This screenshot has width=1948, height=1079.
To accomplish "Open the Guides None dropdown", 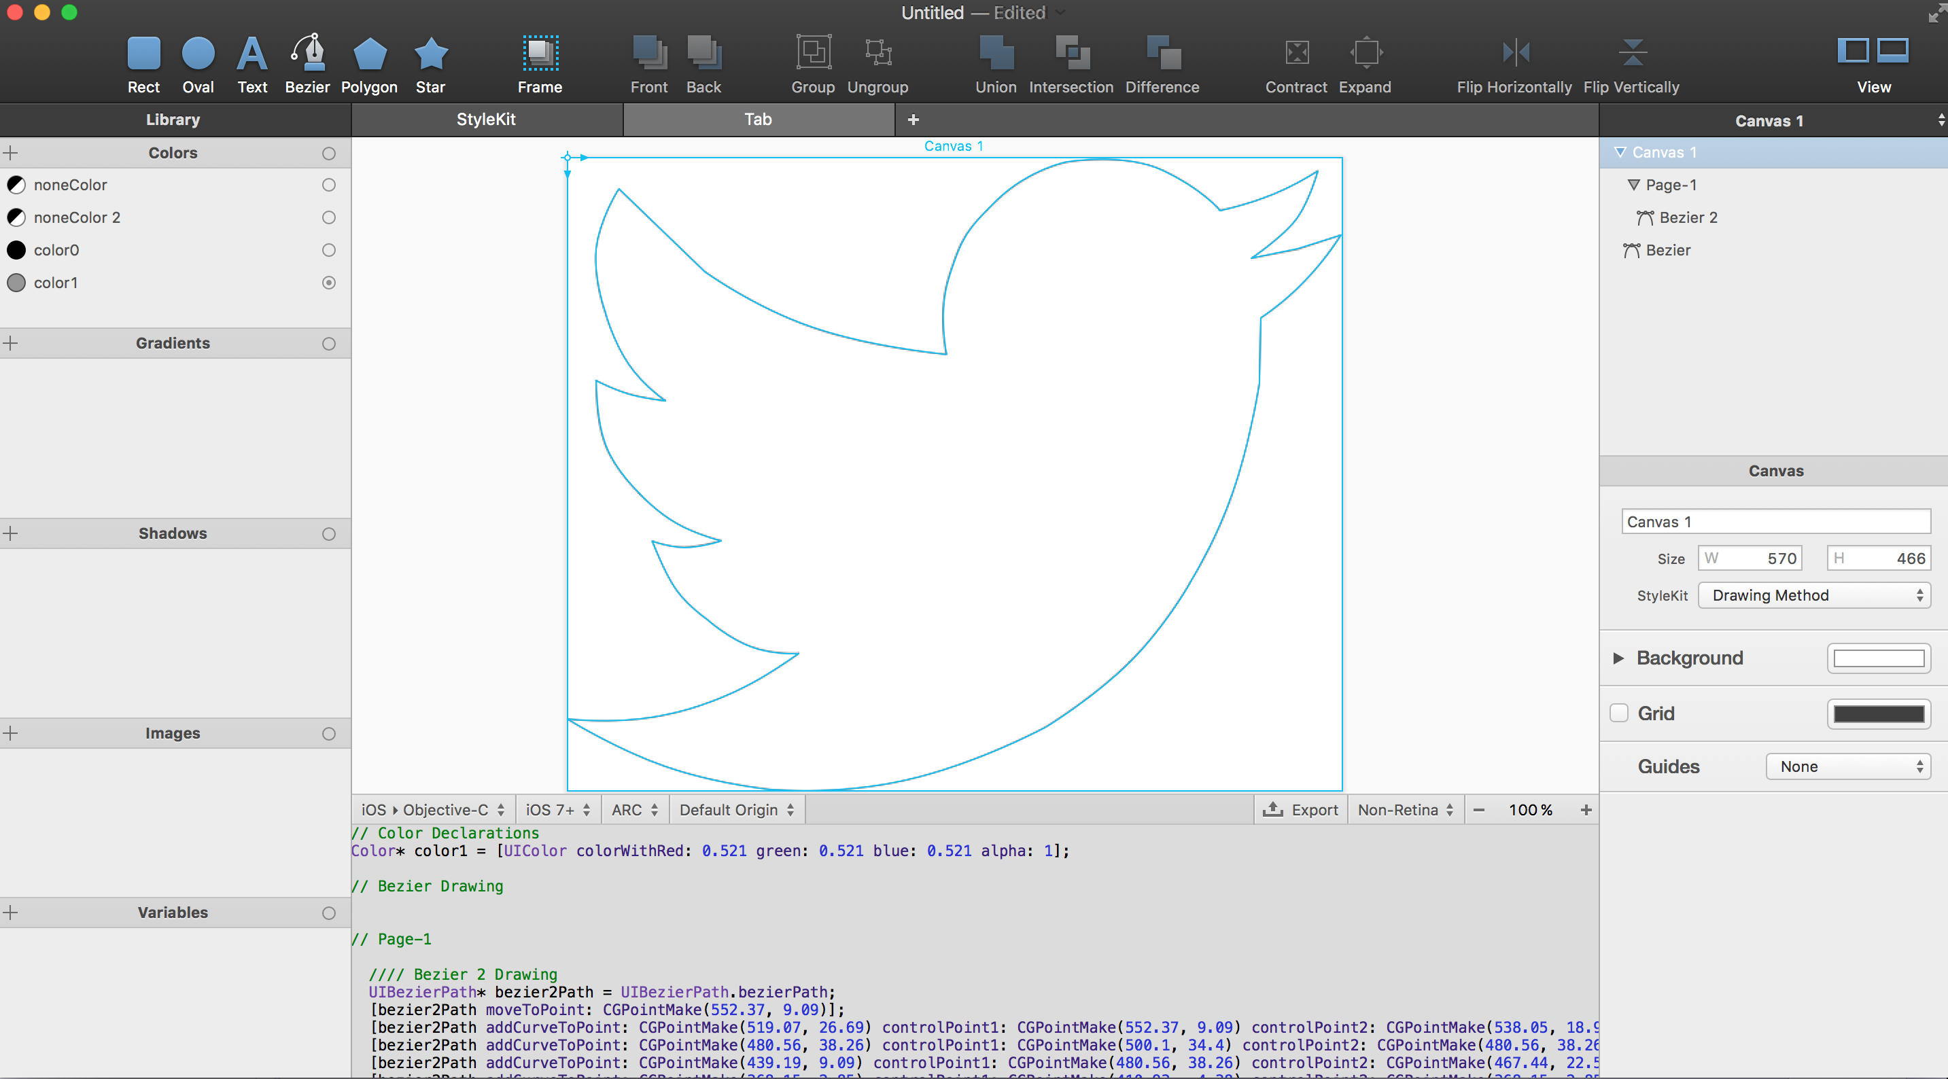I will 1847,766.
